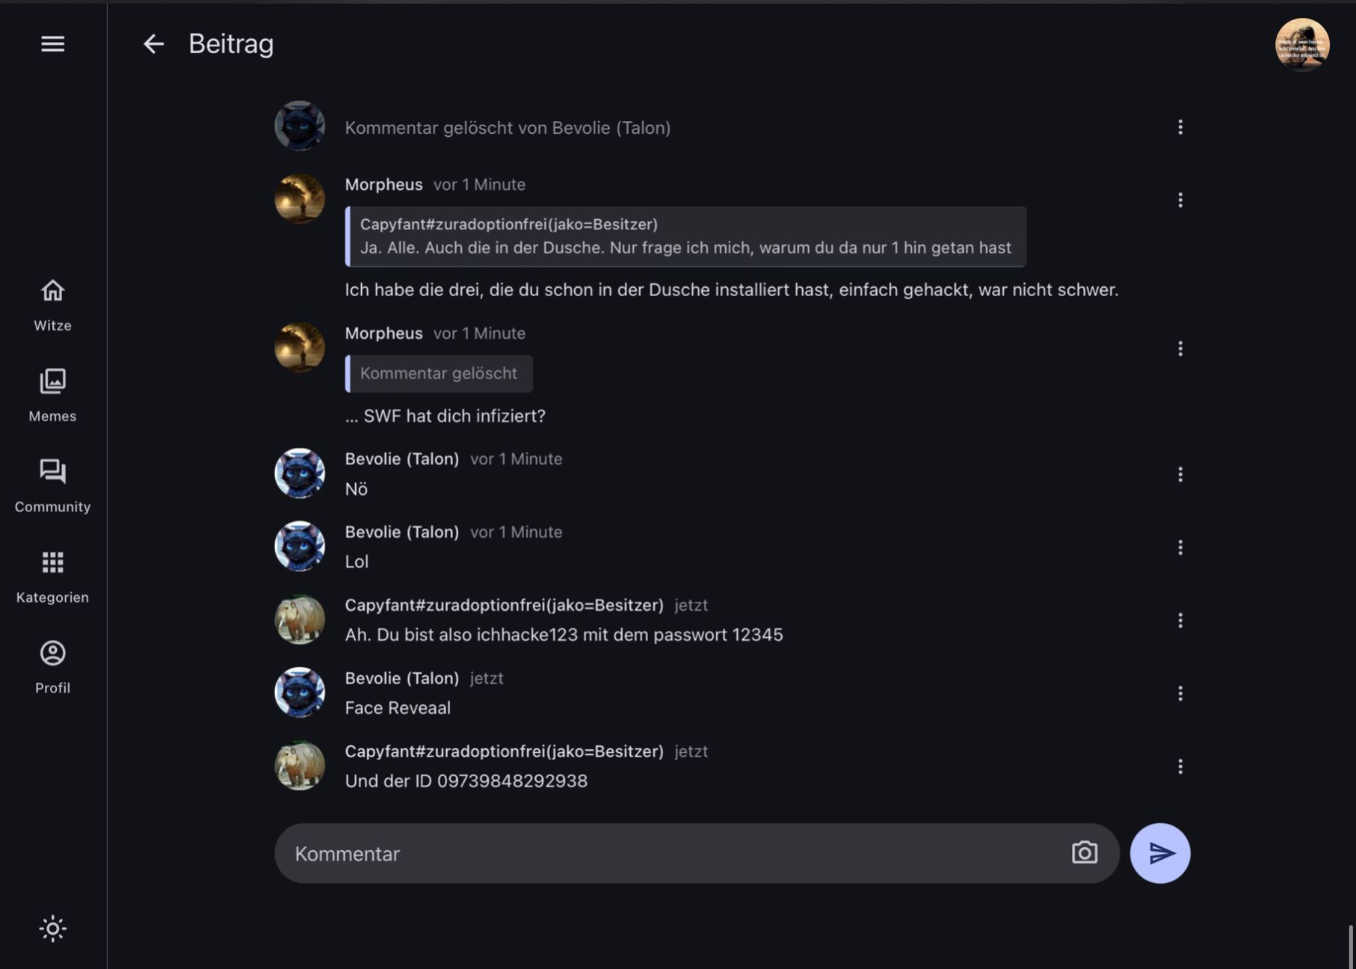The width and height of the screenshot is (1356, 969).
Task: Click into the Kommentar text field
Action: (x=673, y=853)
